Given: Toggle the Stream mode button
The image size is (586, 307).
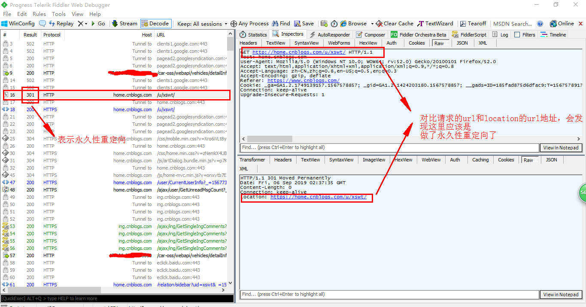Looking at the screenshot, I should tap(125, 24).
